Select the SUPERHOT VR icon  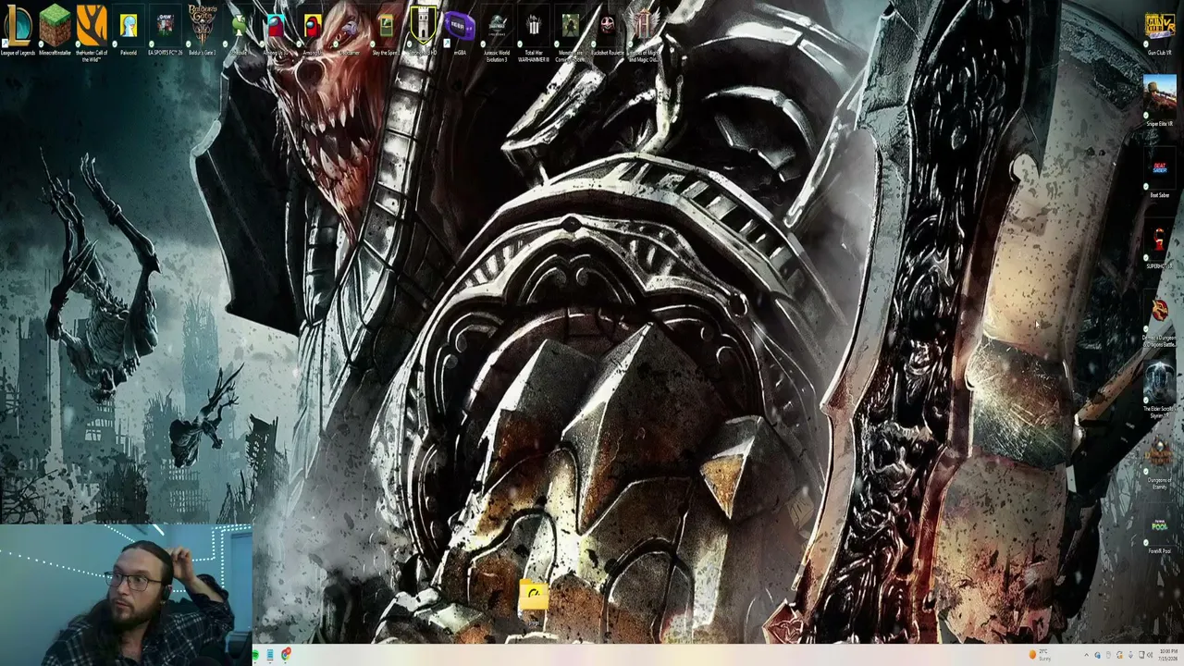(1160, 244)
